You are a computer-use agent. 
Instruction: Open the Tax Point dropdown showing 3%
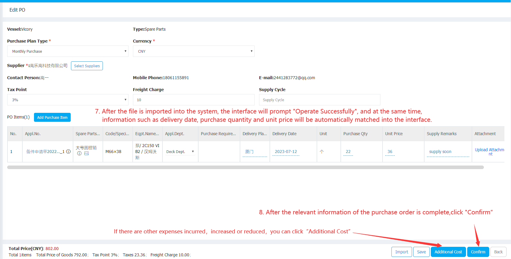(x=68, y=100)
